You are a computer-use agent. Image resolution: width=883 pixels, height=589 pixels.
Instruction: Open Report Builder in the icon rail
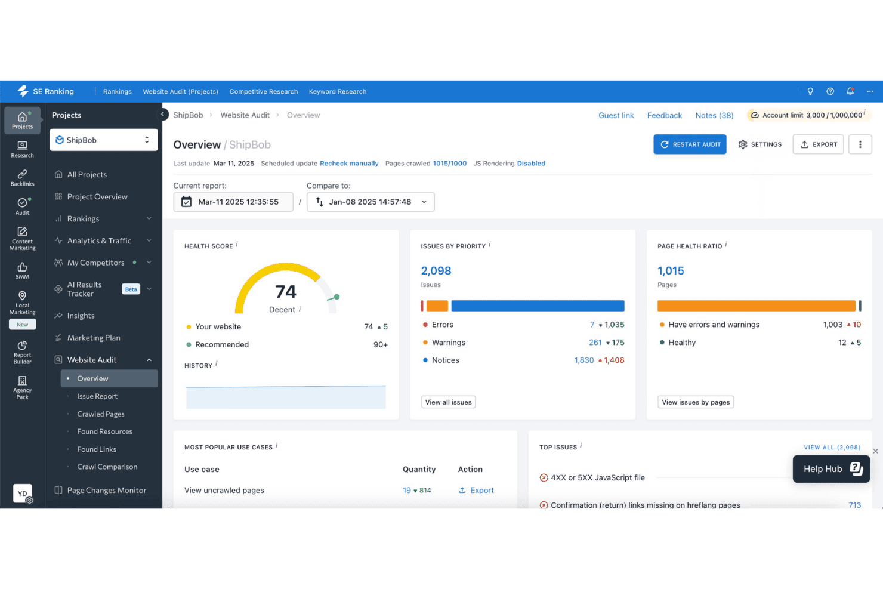[x=22, y=352]
